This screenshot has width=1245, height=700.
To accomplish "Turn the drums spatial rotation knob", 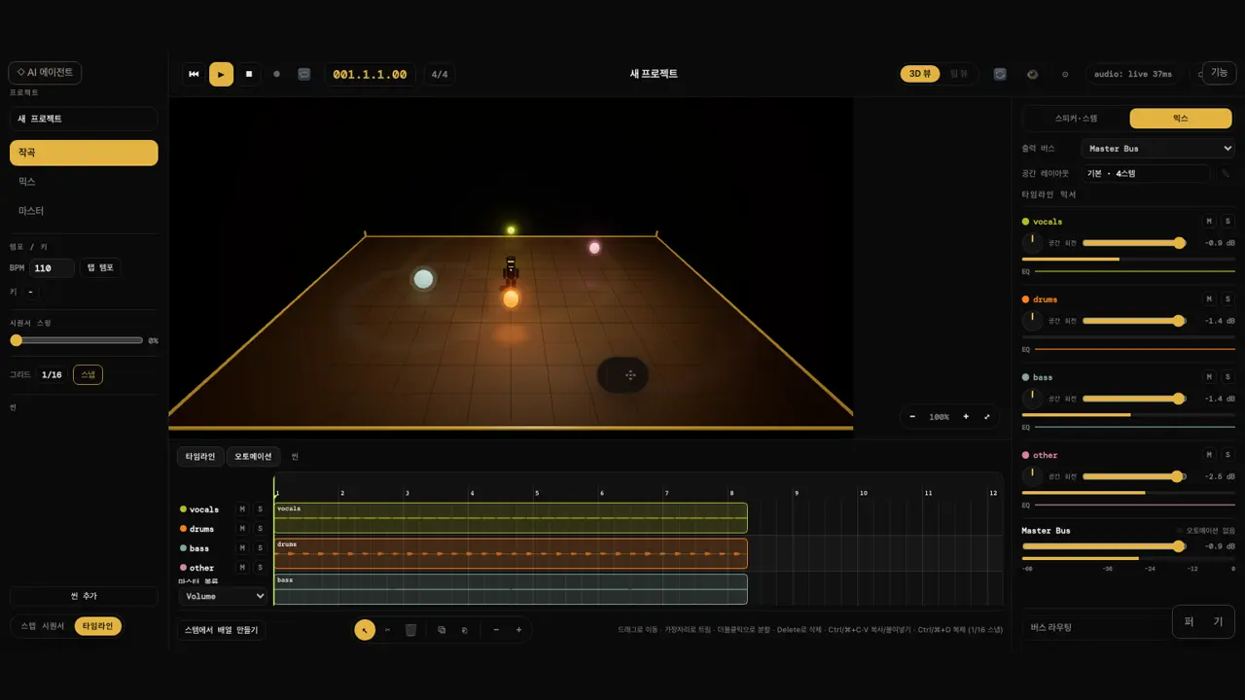I will click(x=1031, y=320).
